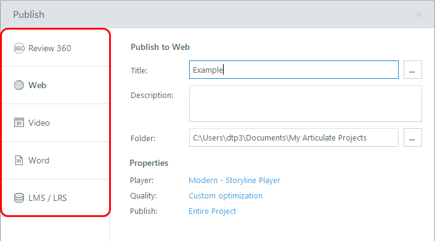This screenshot has width=435, height=241.
Task: Select the Video publish option
Action: [x=55, y=123]
